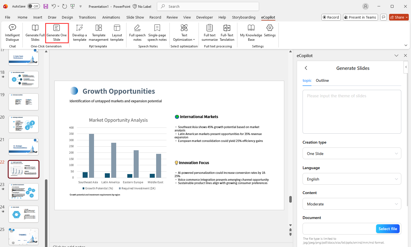Open the Intelligent Dialogue chat panel

[x=12, y=33]
